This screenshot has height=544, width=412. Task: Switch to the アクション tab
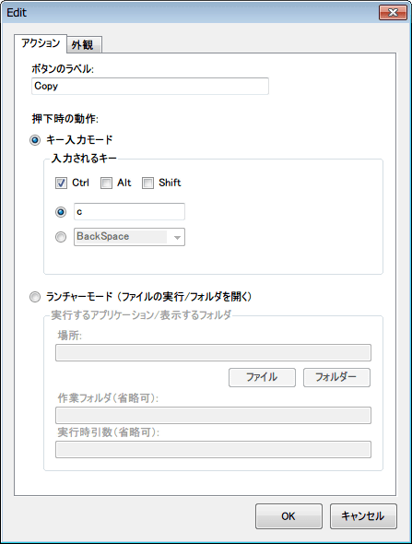tap(41, 43)
